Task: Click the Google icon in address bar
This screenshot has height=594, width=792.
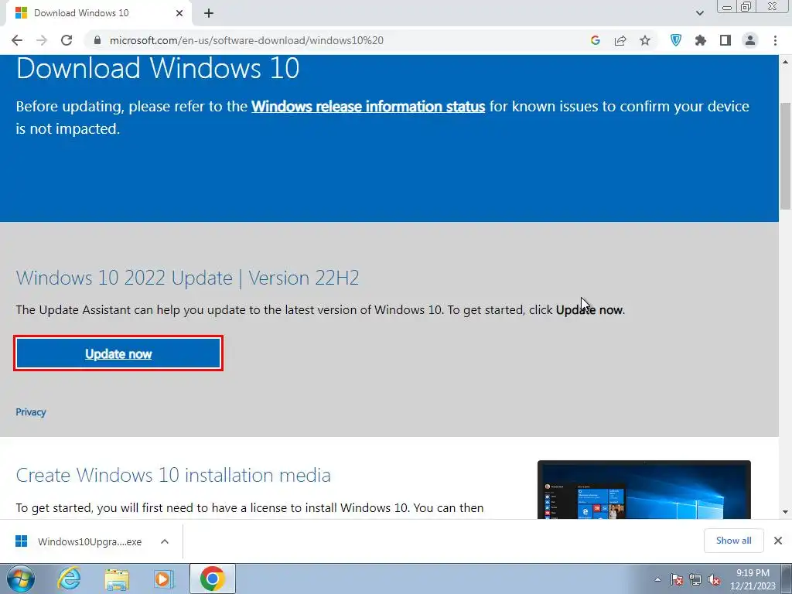Action: (596, 40)
